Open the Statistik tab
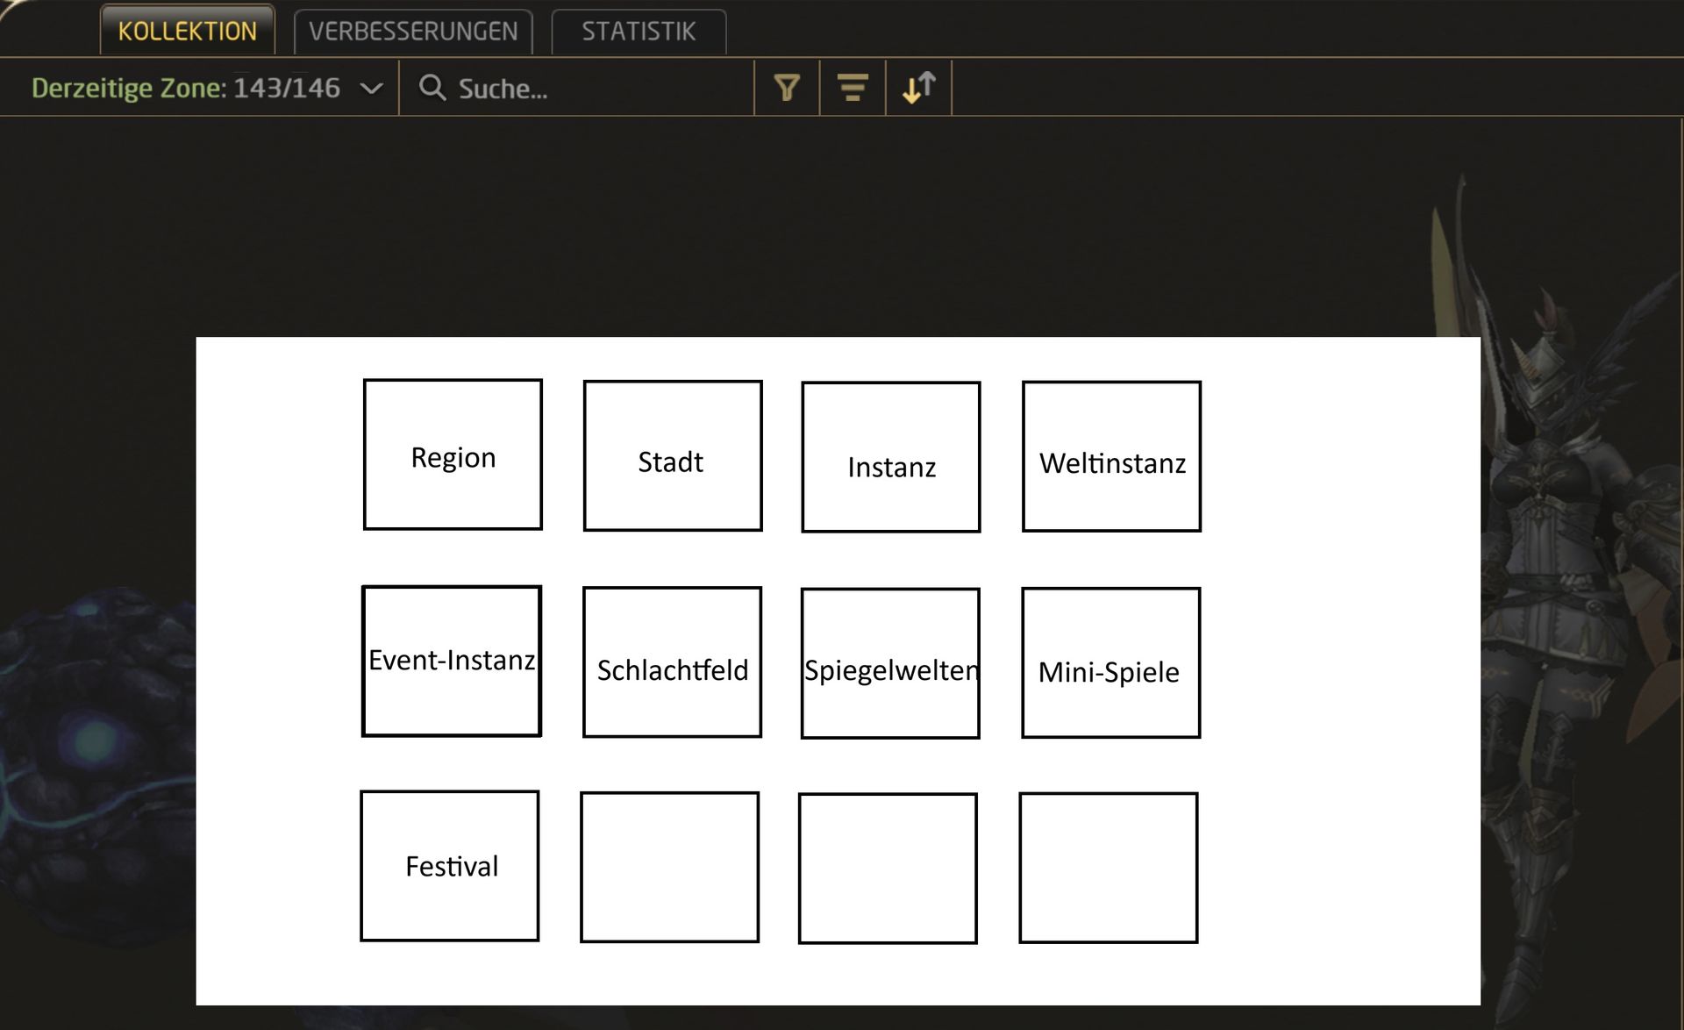Viewport: 1684px width, 1030px height. [639, 32]
